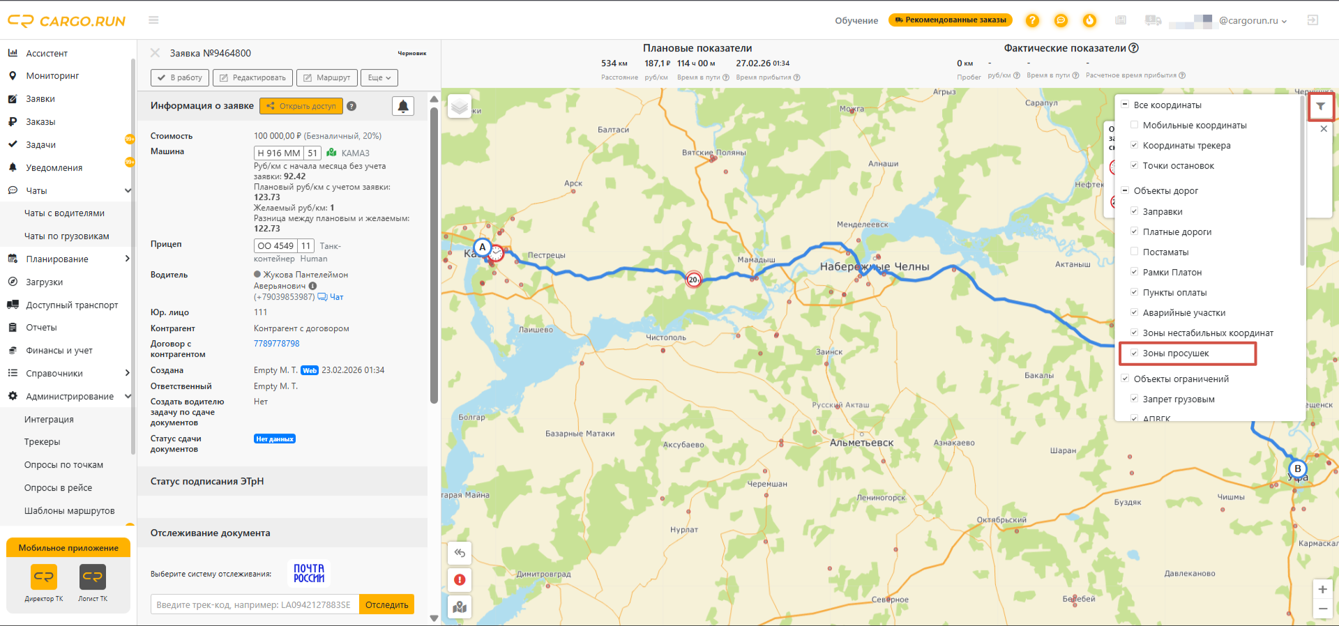This screenshot has height=626, width=1339.
Task: Click Отследить button
Action: click(387, 604)
